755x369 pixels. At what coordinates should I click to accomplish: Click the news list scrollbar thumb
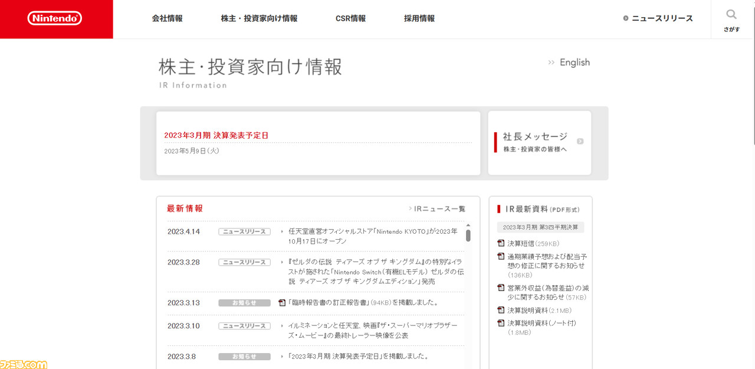click(x=468, y=236)
